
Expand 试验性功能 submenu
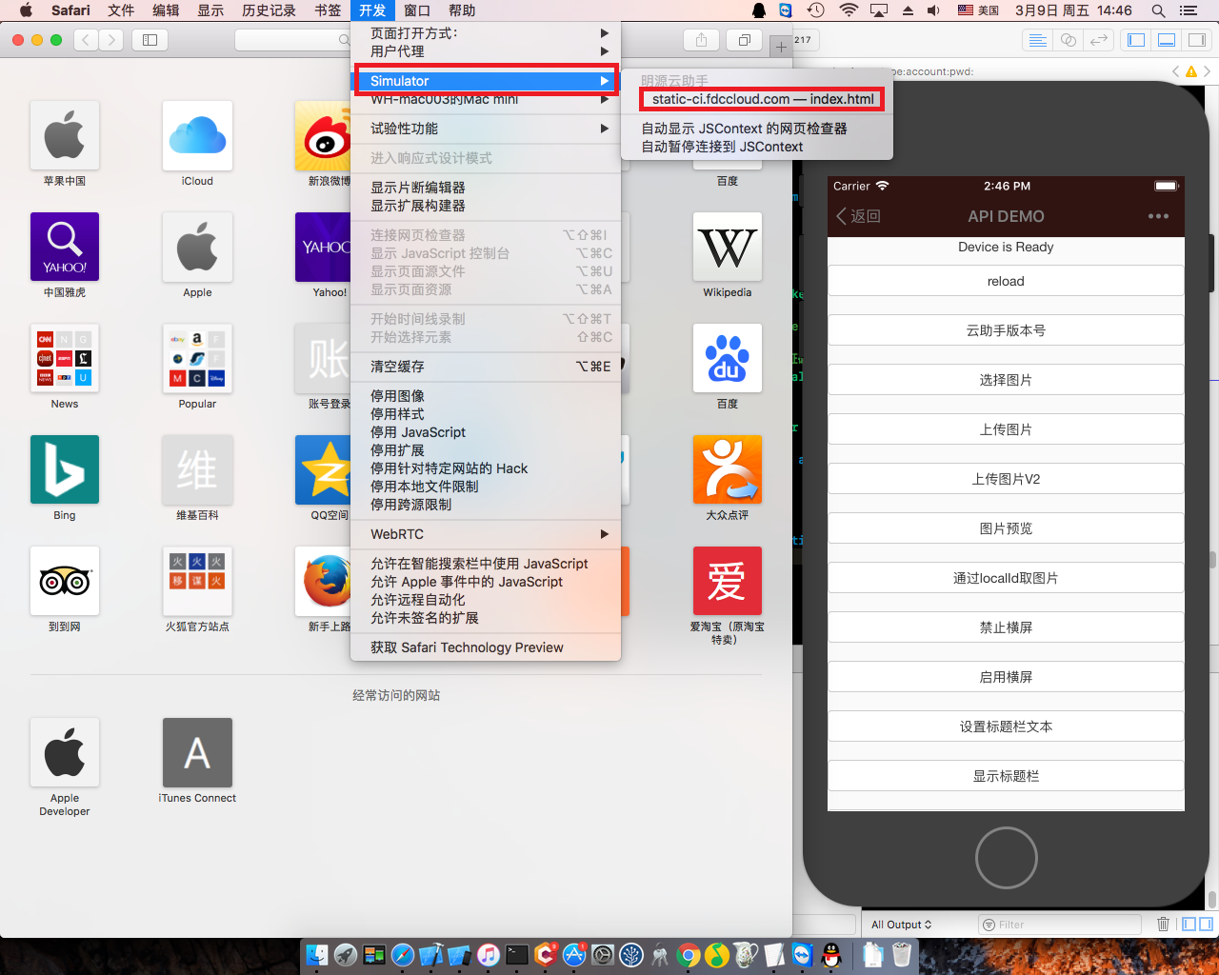[x=486, y=129]
